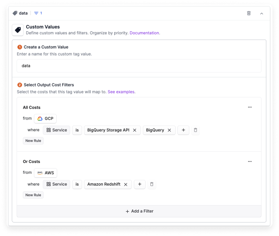
Task: Open All Costs more options menu
Action: pyautogui.click(x=250, y=107)
